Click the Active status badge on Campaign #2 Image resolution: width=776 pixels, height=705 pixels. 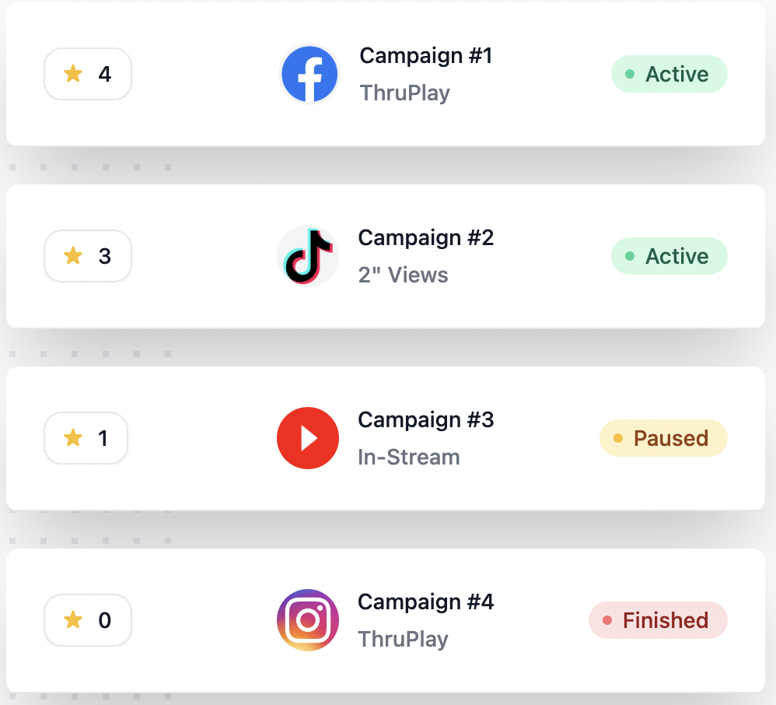[x=669, y=257]
